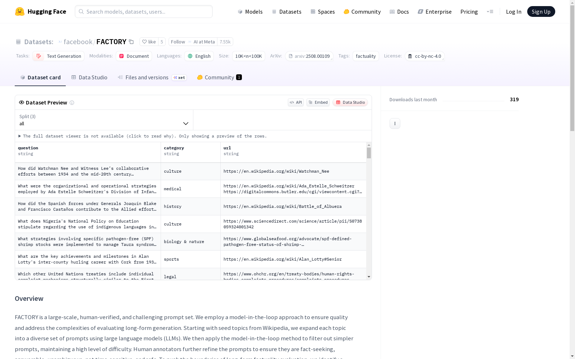Click the Text Generation task icon

[x=39, y=56]
